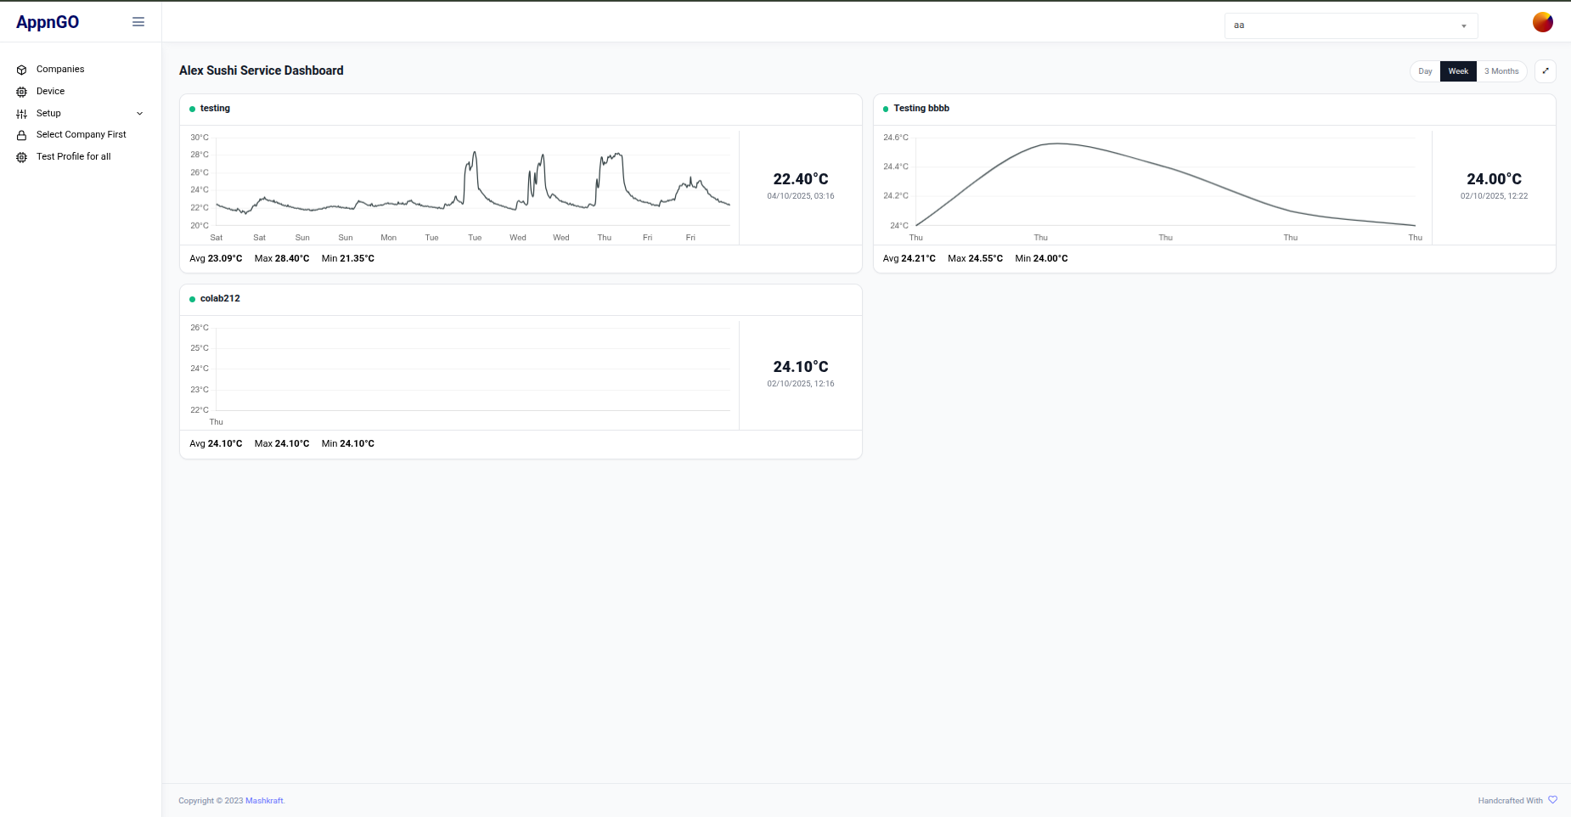The image size is (1571, 817).
Task: Open the aa company dropdown
Action: (x=1350, y=25)
